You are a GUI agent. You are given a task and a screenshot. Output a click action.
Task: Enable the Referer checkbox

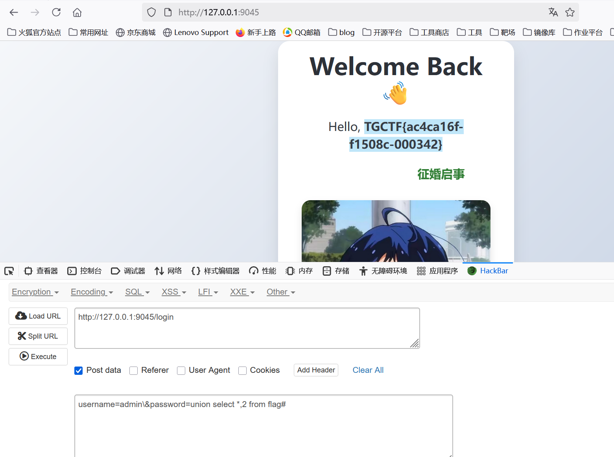[134, 370]
